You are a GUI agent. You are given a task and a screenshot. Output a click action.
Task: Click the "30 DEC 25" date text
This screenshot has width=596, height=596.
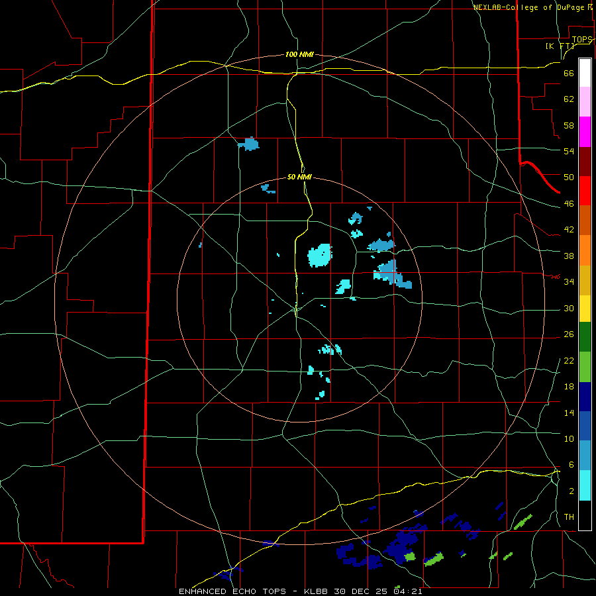point(360,591)
